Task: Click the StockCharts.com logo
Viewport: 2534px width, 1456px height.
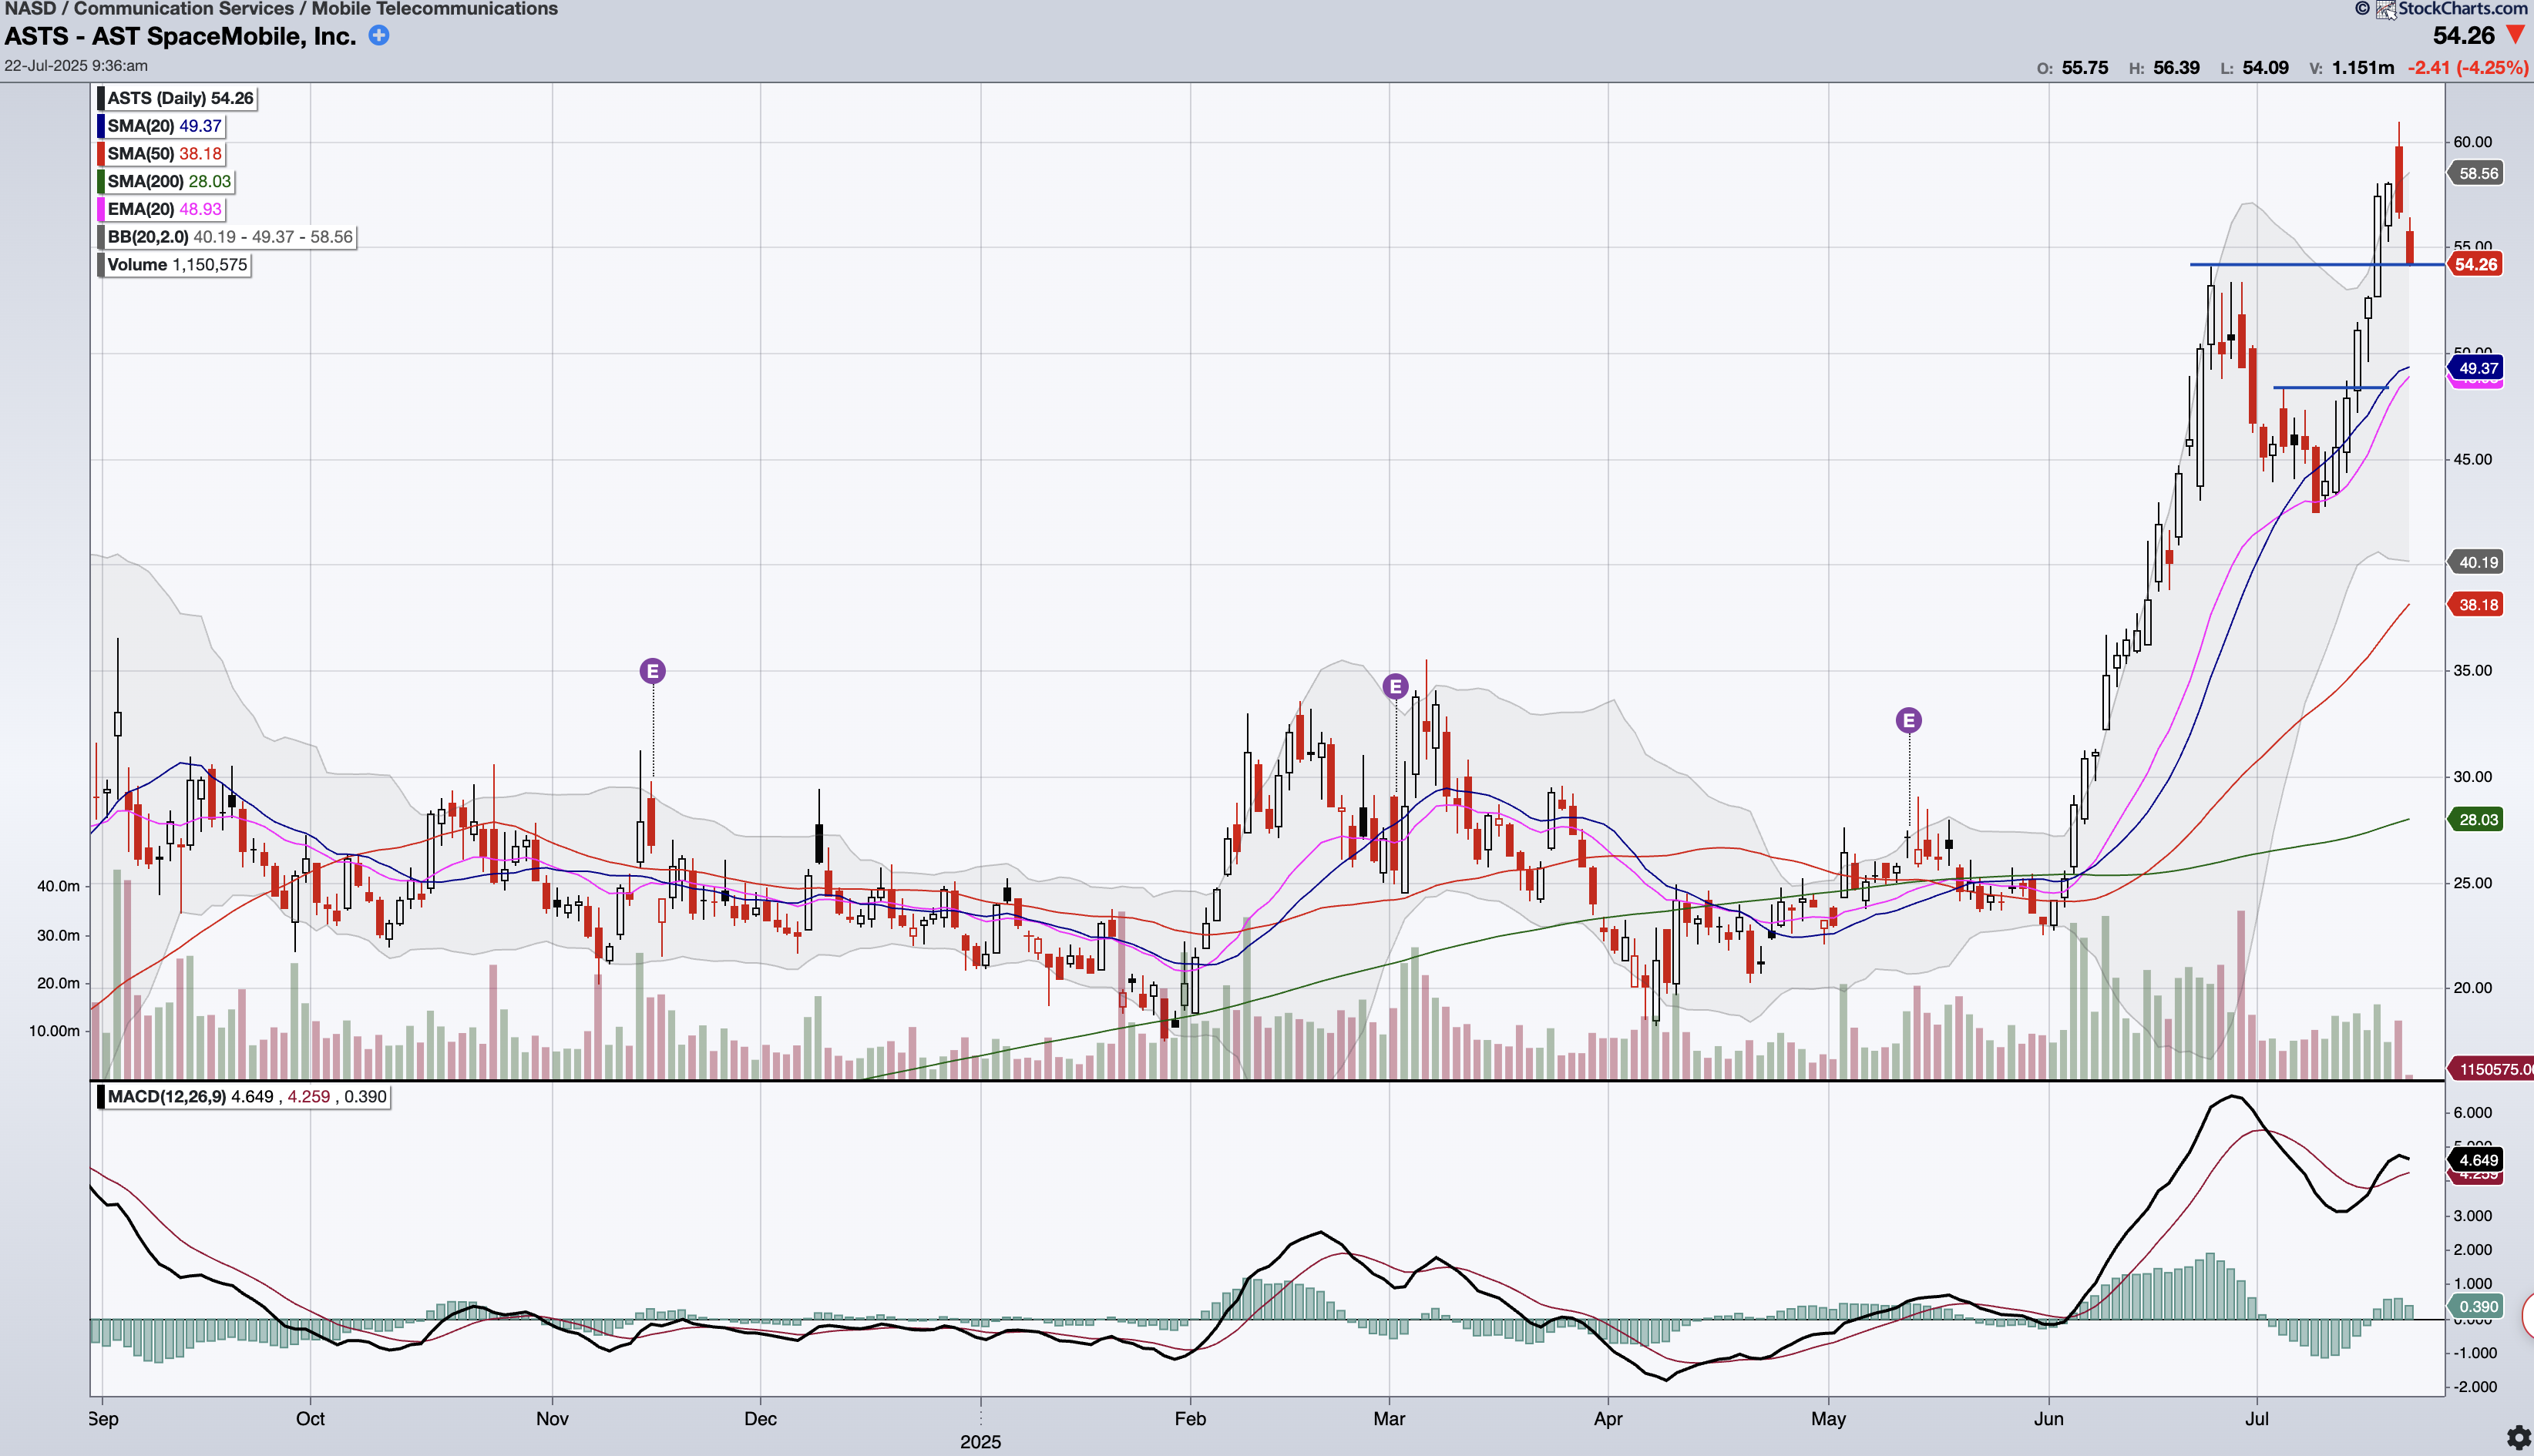Action: coord(2452,9)
